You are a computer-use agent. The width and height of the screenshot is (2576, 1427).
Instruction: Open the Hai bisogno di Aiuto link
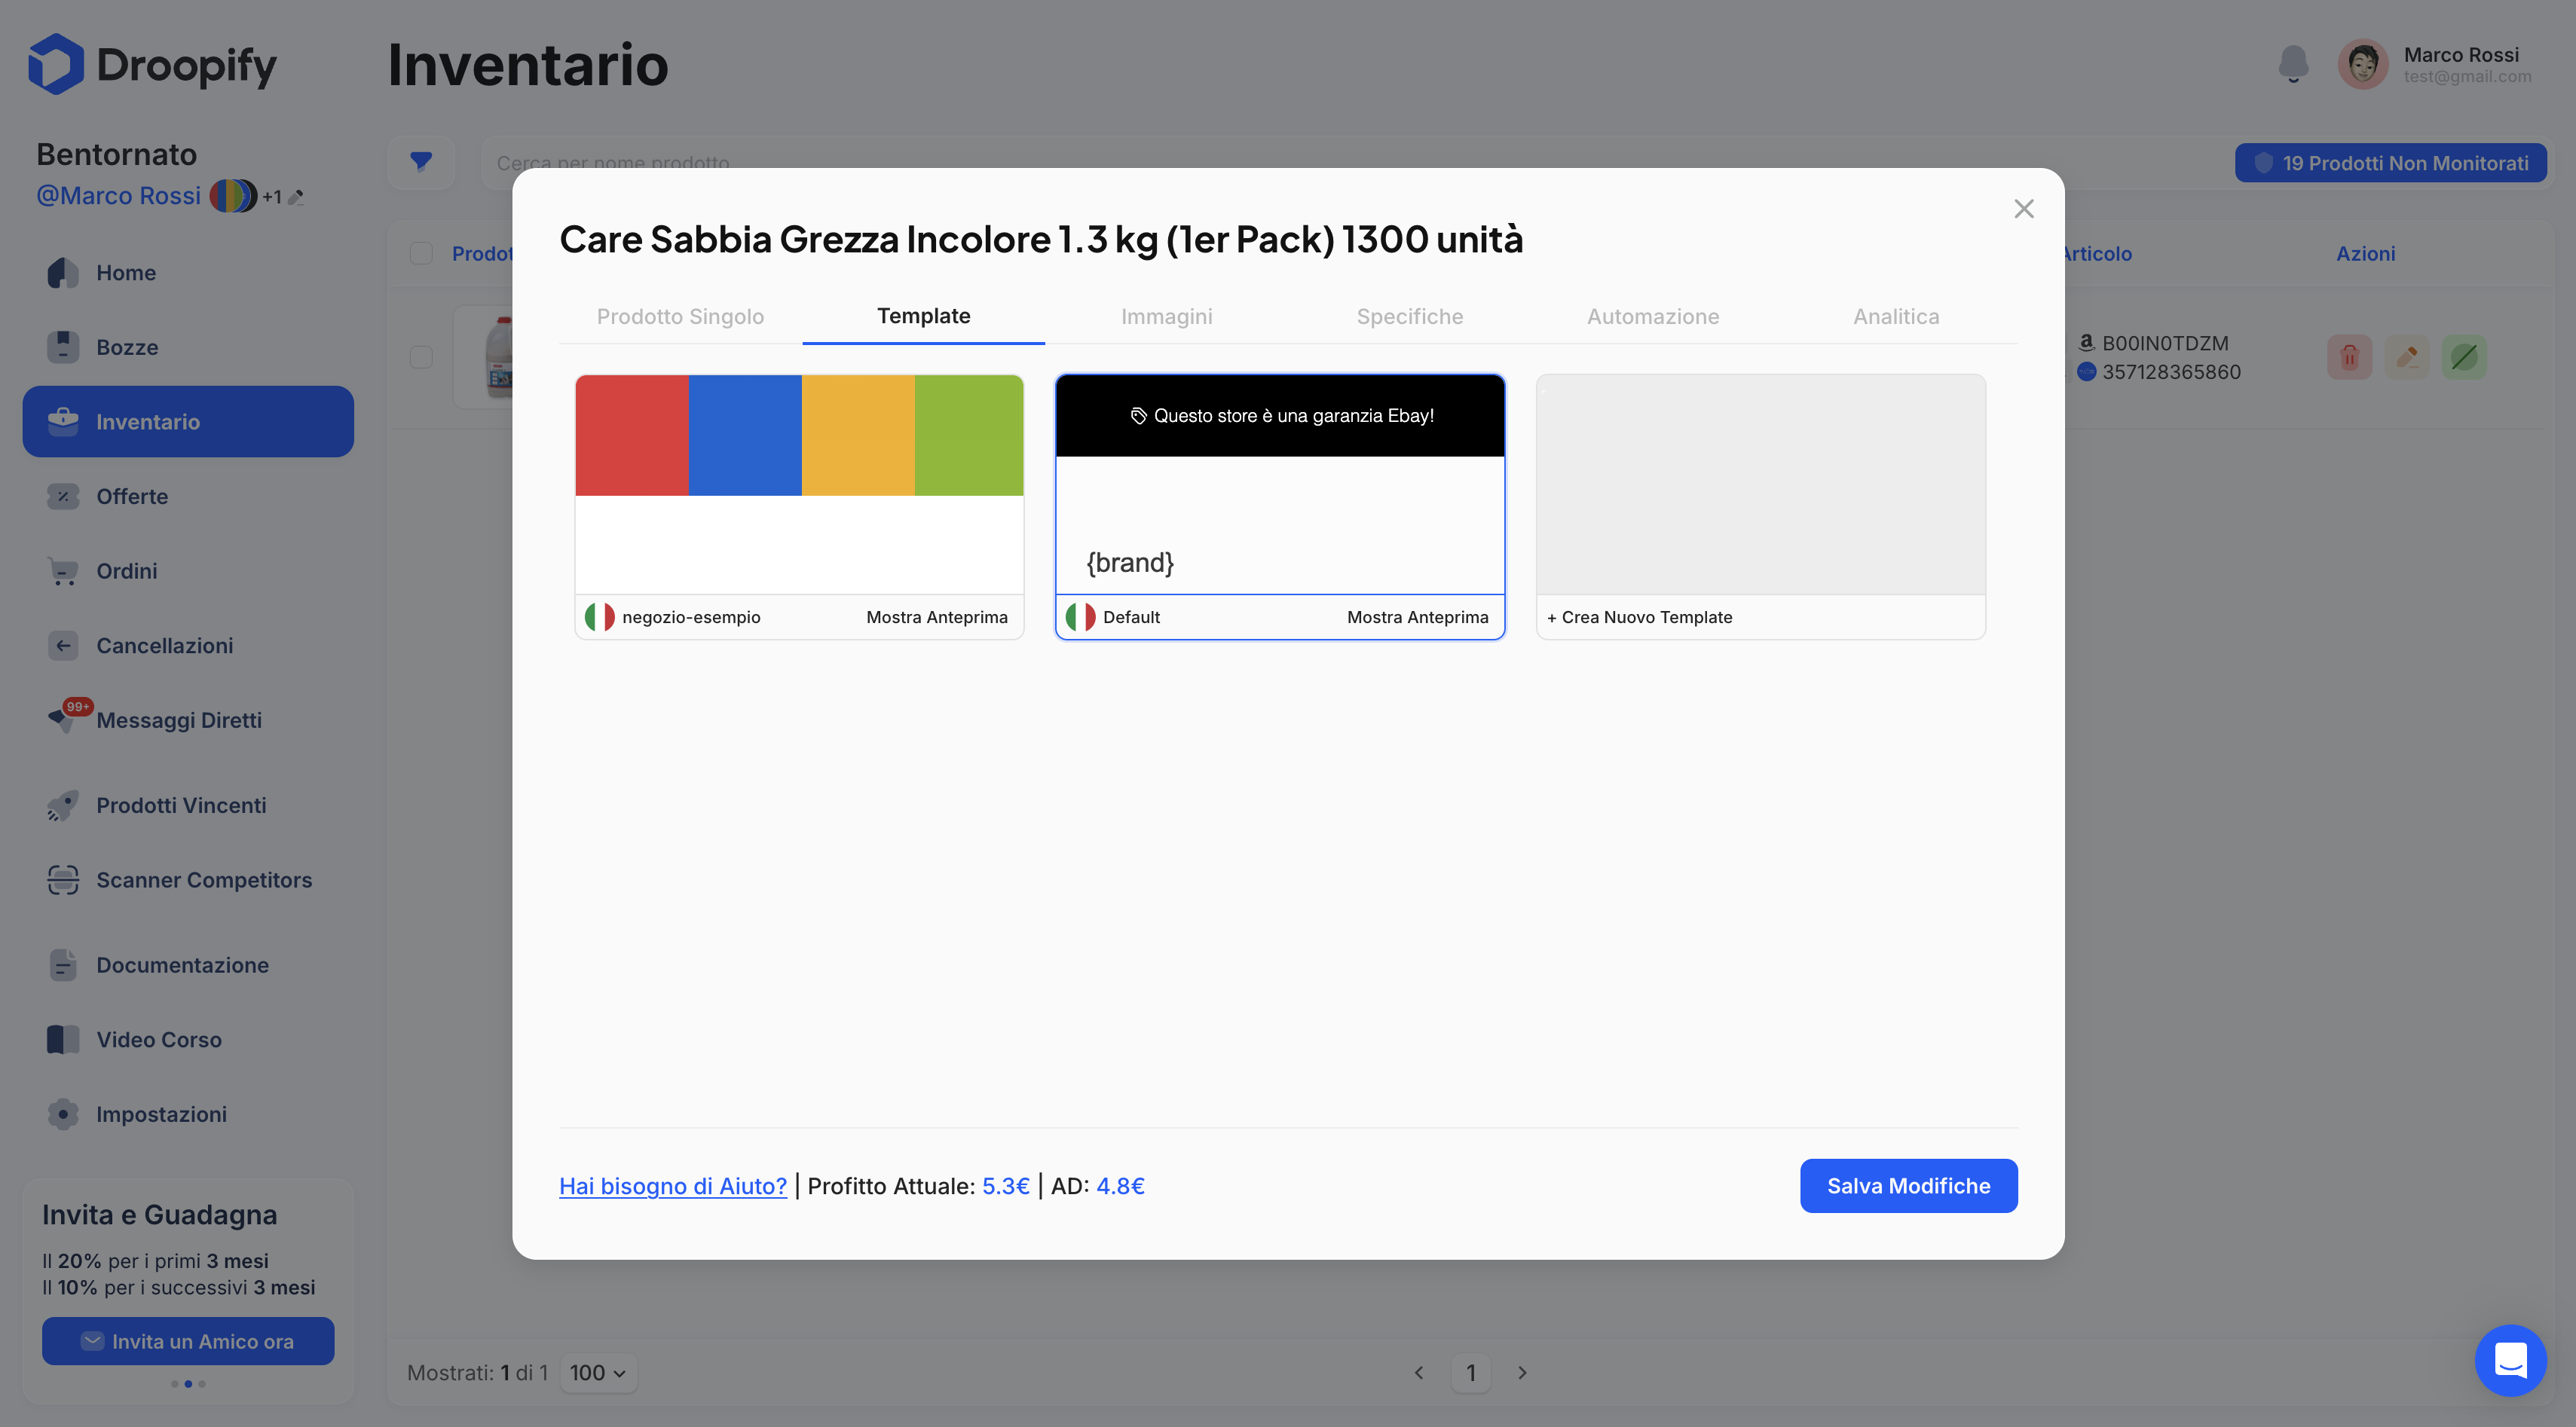pos(673,1186)
